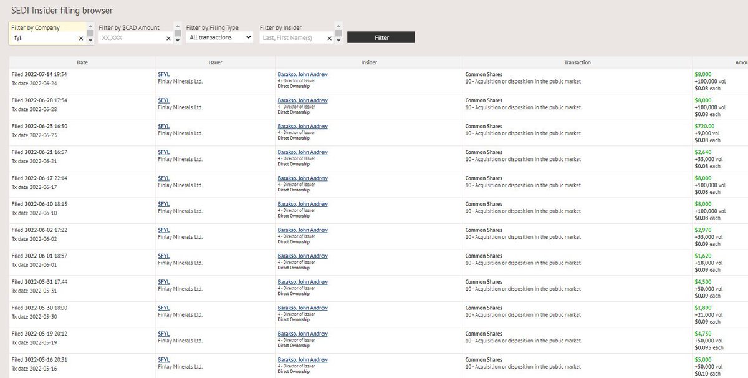748x378 pixels.
Task: Open Barakso, John Andrew in the row filed 2022-06-01
Action: (x=302, y=256)
